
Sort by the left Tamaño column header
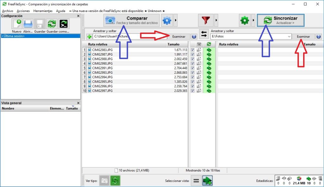coord(173,44)
